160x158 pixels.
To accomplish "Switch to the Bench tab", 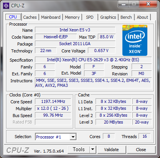I will (126, 17).
